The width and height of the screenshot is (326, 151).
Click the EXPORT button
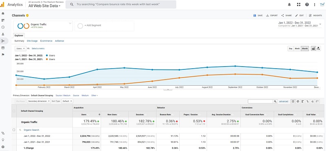(272, 15)
